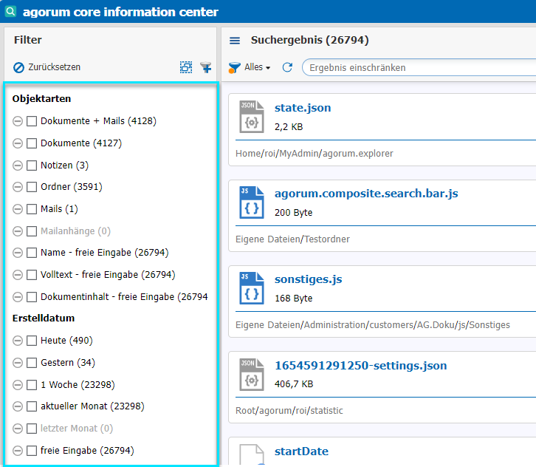The height and width of the screenshot is (467, 536).
Task: Open the 1654591291250-settings.json result link
Action: coord(360,365)
